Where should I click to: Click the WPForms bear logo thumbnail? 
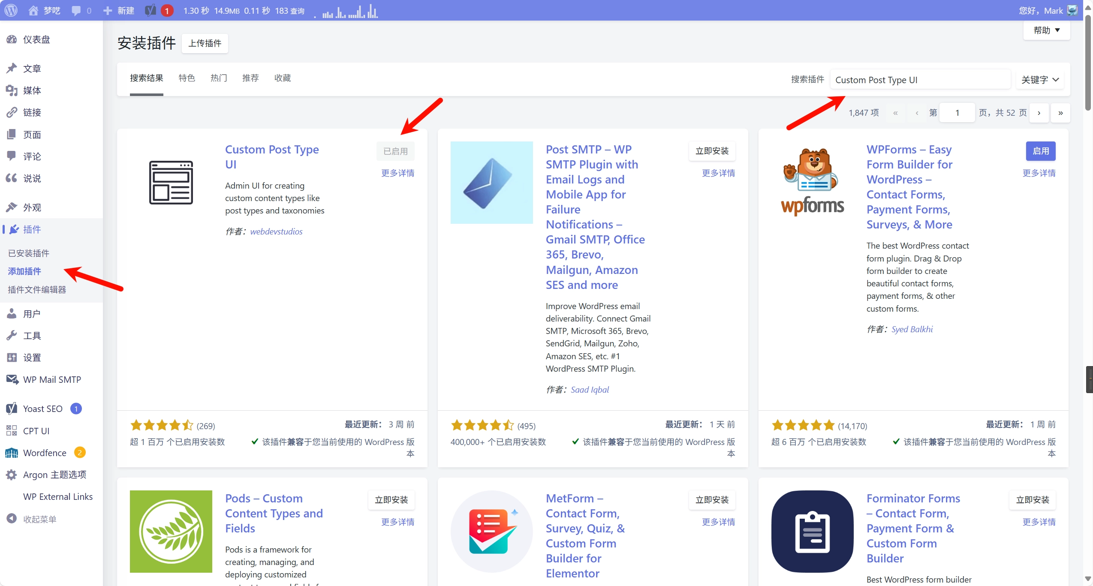coord(813,183)
